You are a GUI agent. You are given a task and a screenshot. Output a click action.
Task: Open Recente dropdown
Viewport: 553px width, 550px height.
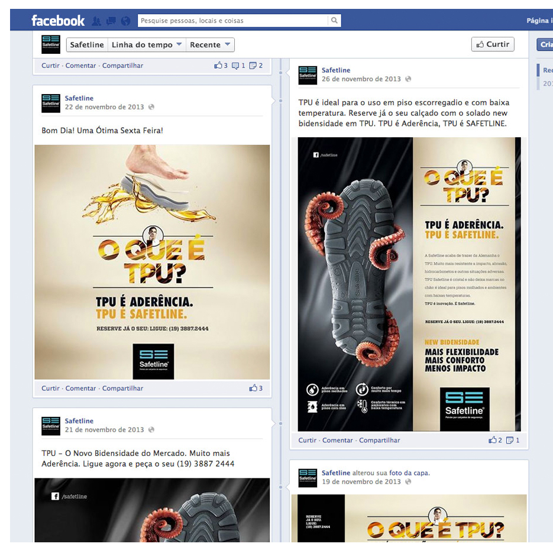click(210, 45)
